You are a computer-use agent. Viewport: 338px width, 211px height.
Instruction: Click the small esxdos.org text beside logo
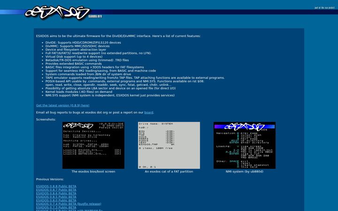[95, 16]
